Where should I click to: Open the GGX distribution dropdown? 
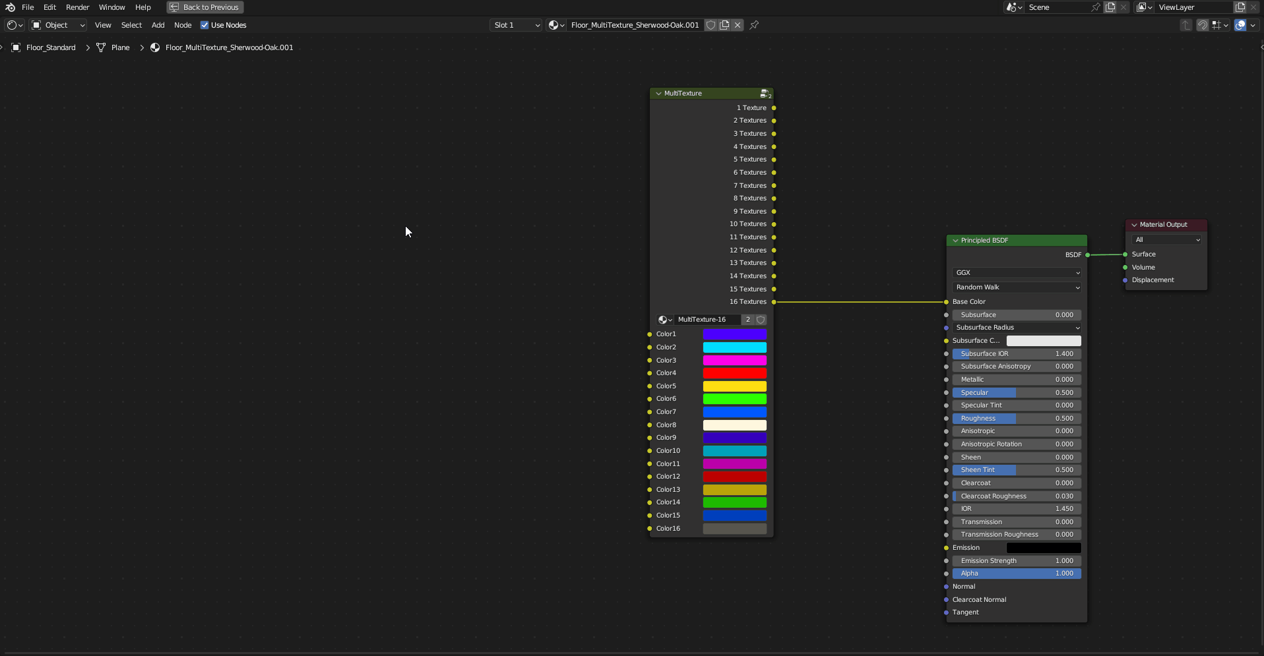1017,273
